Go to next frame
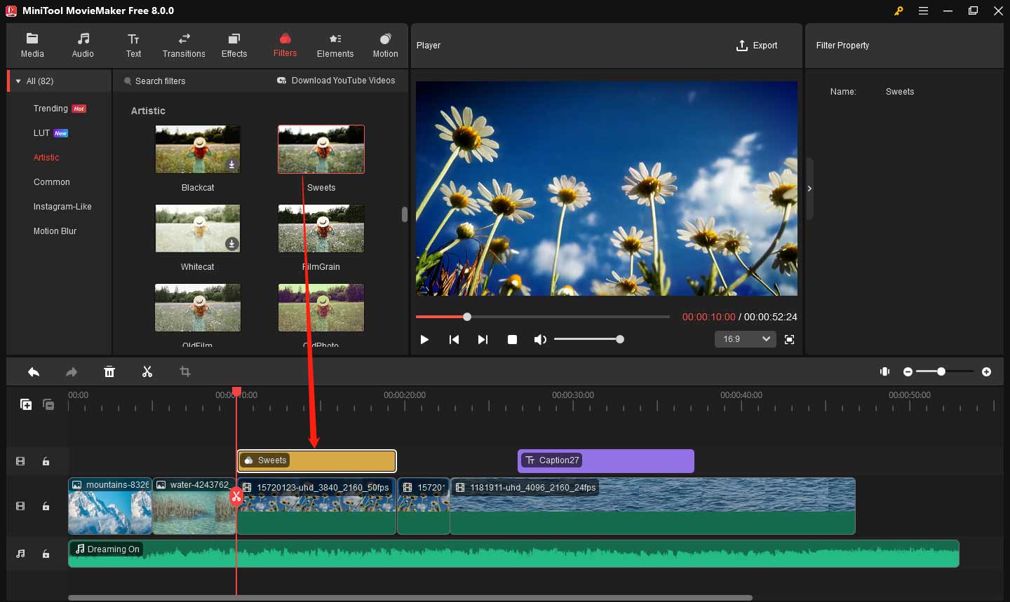1010x602 pixels. tap(483, 339)
